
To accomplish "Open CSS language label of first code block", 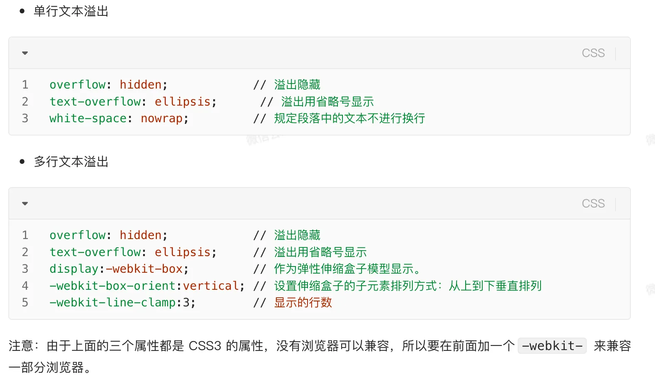I will pyautogui.click(x=593, y=53).
